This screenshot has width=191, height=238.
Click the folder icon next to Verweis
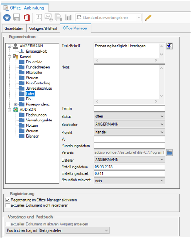(169, 152)
